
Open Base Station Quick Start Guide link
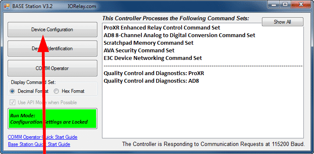(x=39, y=144)
